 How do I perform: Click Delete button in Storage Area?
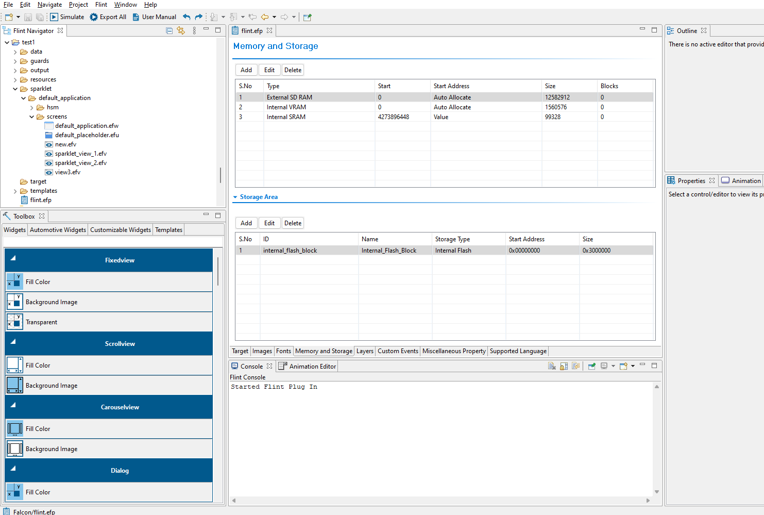click(293, 223)
